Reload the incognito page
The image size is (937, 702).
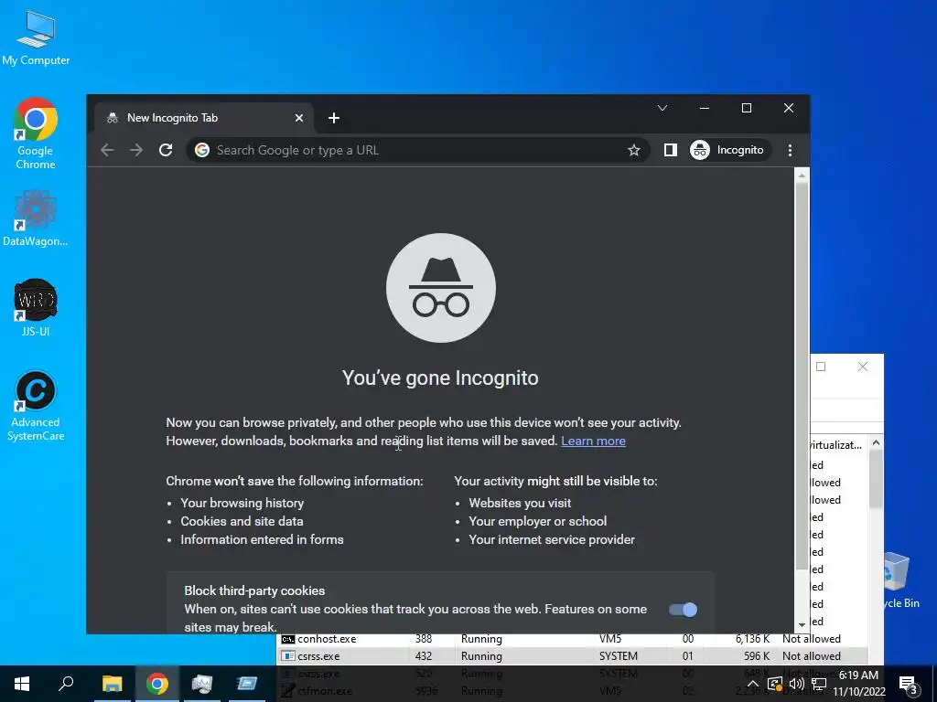(x=166, y=150)
